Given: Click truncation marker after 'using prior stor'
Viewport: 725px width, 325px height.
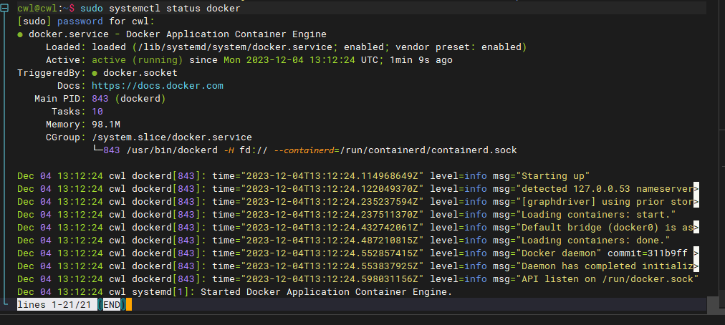Looking at the screenshot, I should (696, 202).
